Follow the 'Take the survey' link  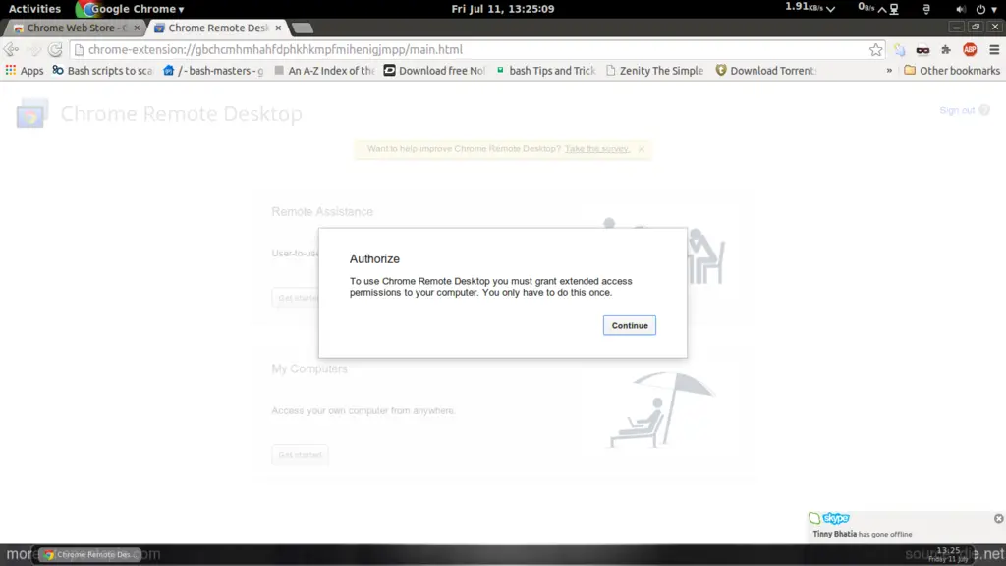[596, 149]
